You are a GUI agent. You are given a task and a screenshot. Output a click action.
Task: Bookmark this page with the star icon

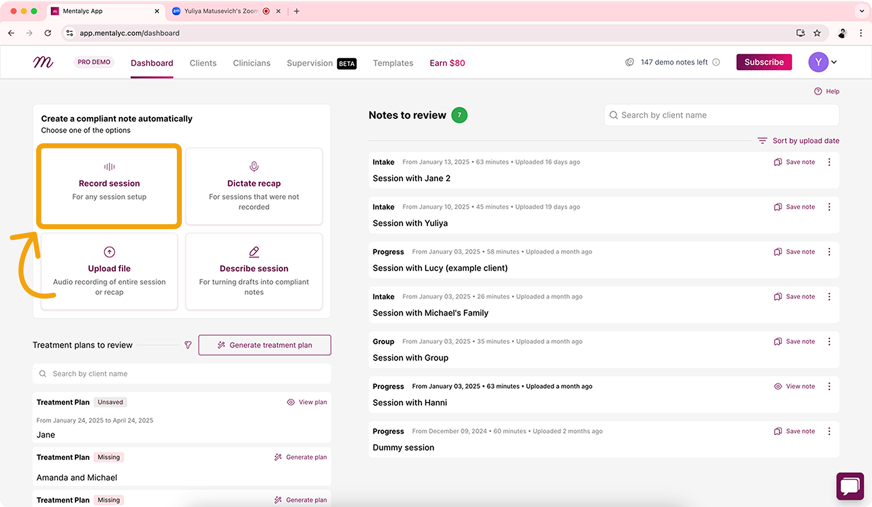tap(817, 33)
